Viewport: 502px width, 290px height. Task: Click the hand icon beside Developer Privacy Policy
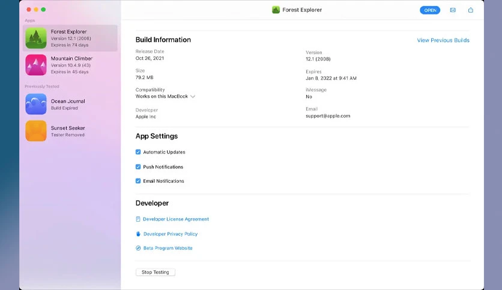click(138, 234)
